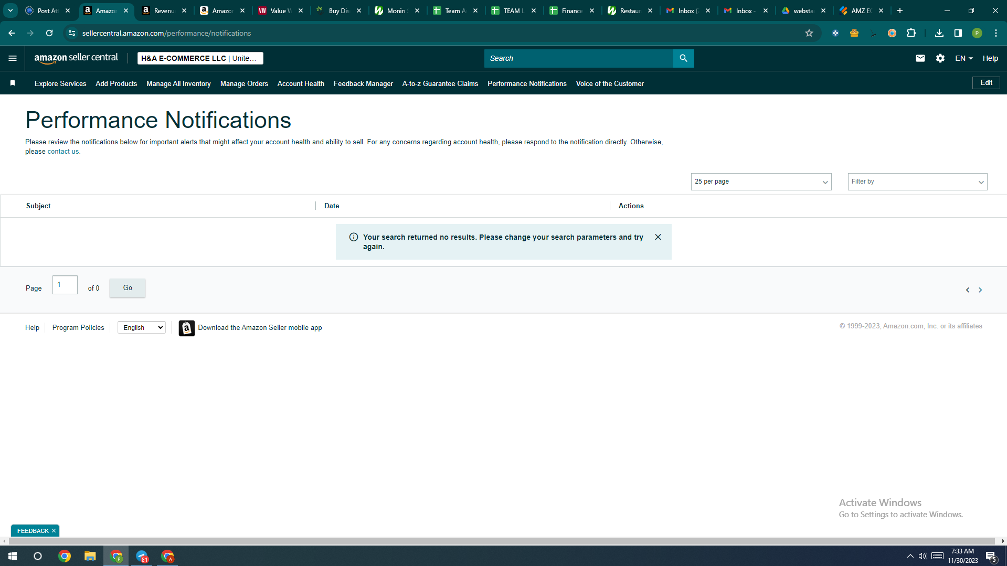The image size is (1007, 566).
Task: Expand the 25 per page dropdown
Action: pos(761,181)
